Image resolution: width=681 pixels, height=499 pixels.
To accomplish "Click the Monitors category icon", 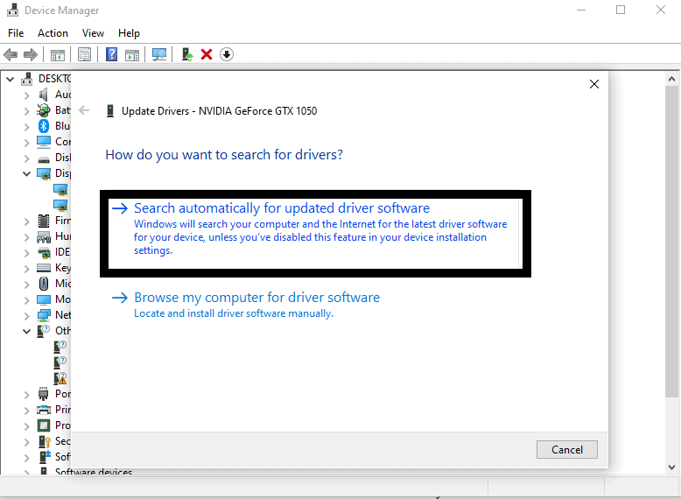I will (x=44, y=299).
